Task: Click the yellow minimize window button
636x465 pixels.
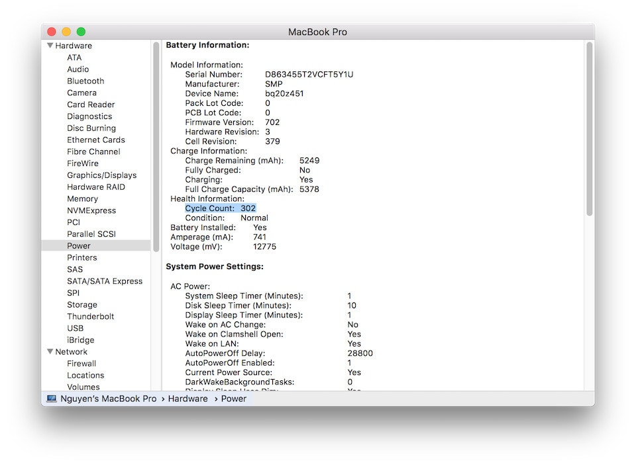Action: (66, 32)
